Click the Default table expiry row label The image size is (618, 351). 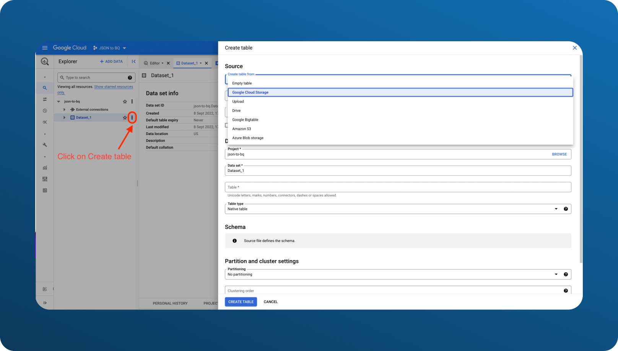[162, 120]
